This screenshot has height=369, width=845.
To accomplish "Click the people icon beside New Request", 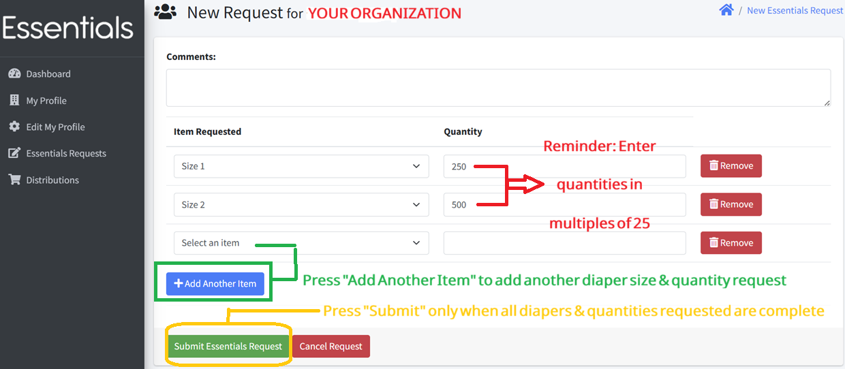I will [166, 12].
